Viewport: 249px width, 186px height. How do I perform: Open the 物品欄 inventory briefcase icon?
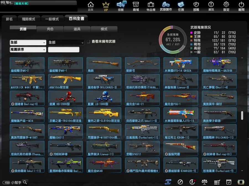point(151,6)
